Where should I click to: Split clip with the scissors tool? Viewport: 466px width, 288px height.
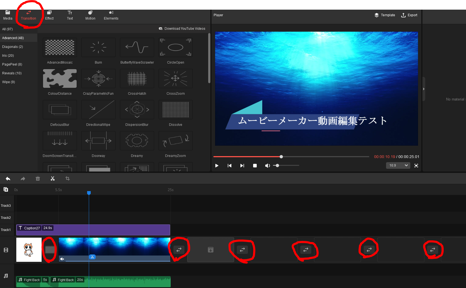point(53,179)
